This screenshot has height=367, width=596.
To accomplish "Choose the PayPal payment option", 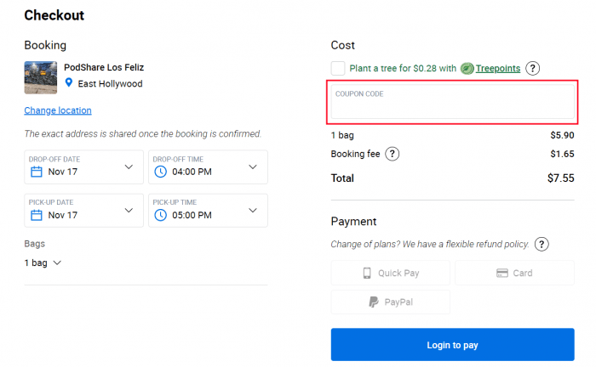I will point(390,302).
